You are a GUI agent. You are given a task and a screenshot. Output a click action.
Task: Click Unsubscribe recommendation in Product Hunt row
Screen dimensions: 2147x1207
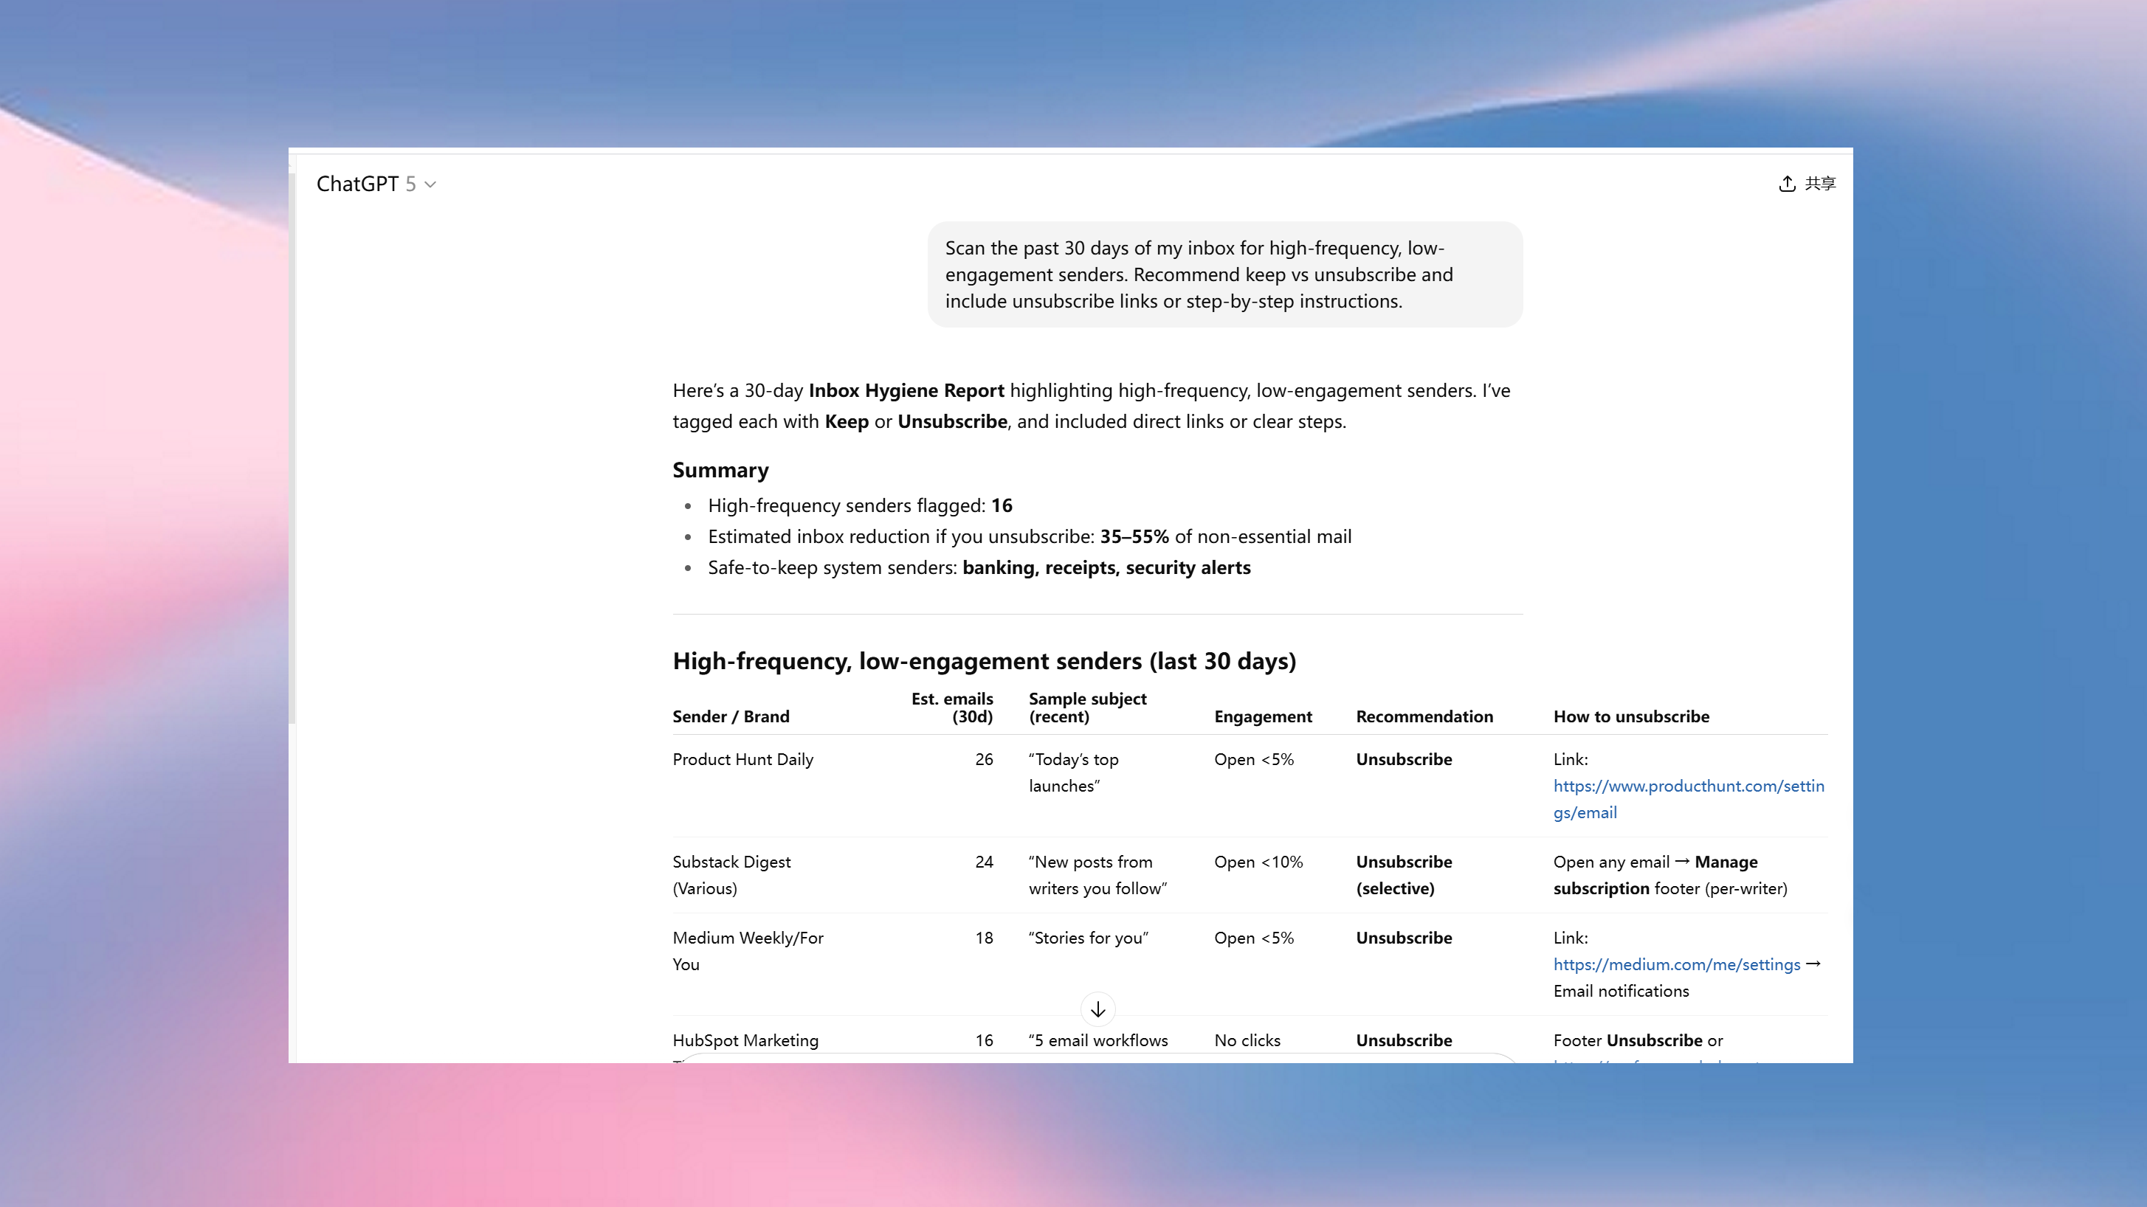(x=1404, y=759)
